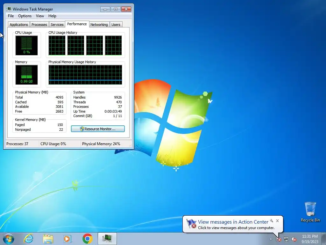The image size is (326, 245).
Task: Click the first CPU Usage History graph
Action: coord(57,45)
